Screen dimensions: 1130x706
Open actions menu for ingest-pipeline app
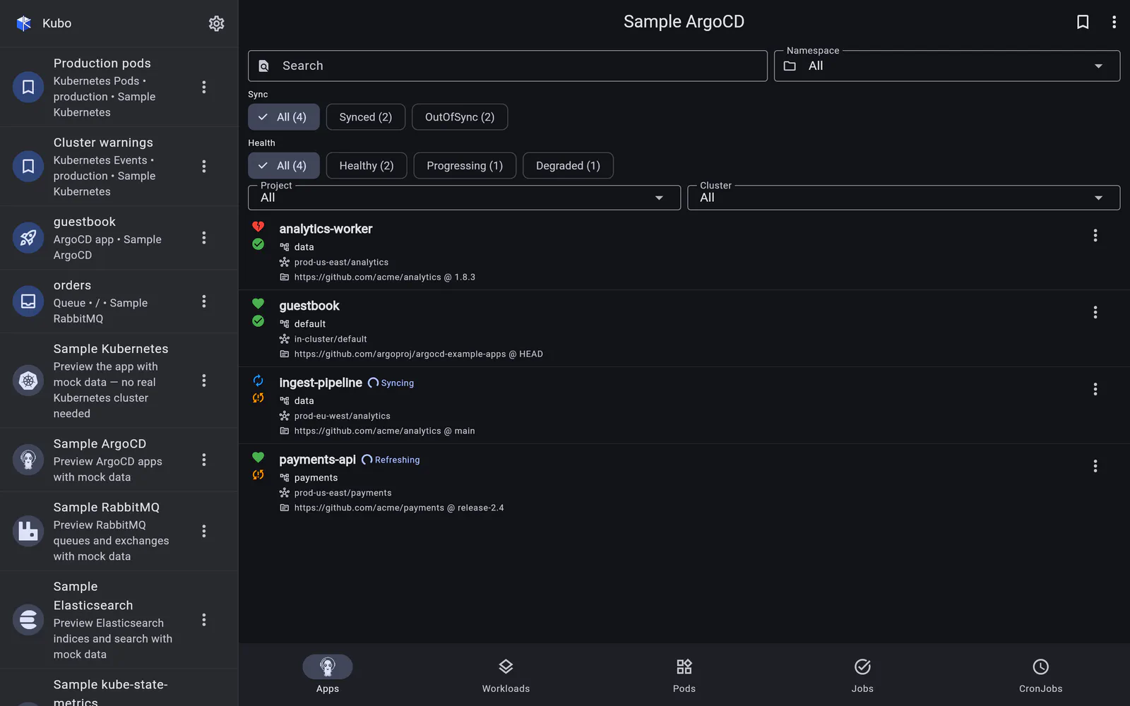pos(1095,390)
